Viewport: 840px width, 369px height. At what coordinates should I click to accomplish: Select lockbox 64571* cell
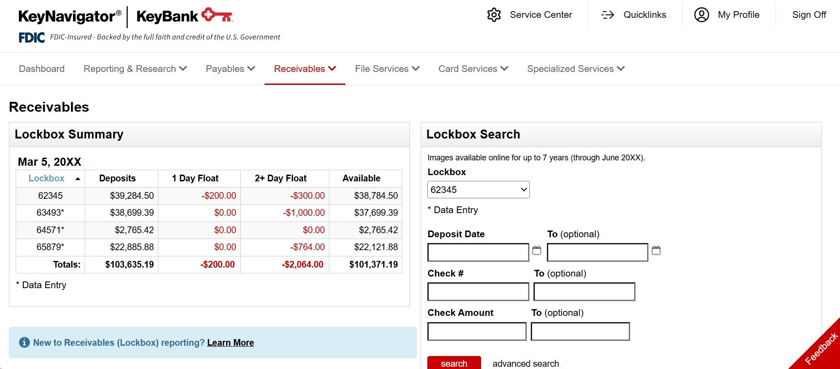coord(50,230)
